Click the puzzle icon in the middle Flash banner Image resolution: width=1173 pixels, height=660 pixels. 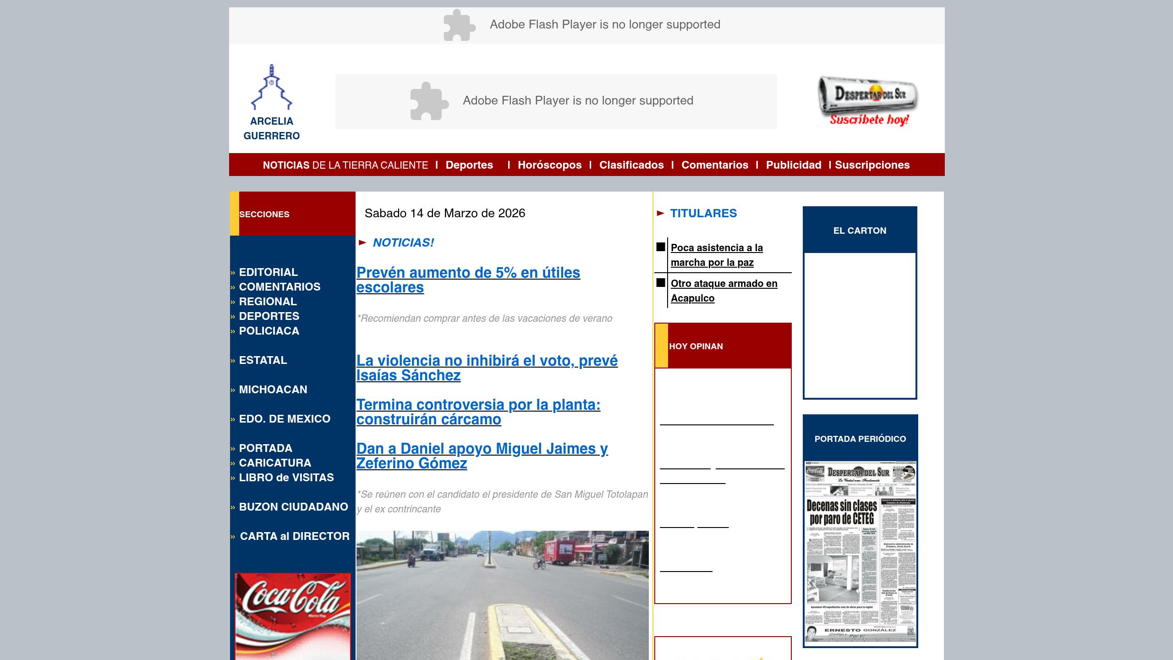tap(428, 101)
